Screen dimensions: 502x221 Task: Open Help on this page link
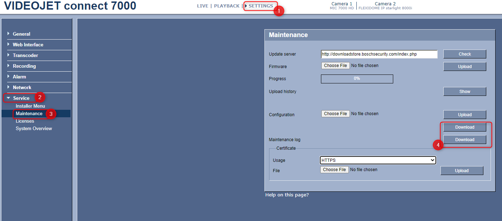coord(287,195)
